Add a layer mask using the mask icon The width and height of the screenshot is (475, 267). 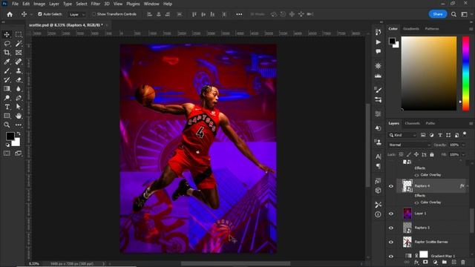[425, 262]
